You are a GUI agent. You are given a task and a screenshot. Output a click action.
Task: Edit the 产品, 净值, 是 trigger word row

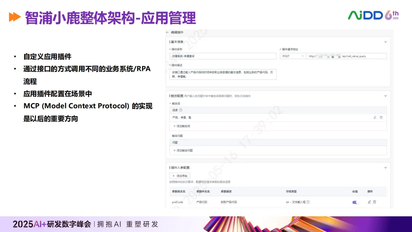(x=375, y=118)
